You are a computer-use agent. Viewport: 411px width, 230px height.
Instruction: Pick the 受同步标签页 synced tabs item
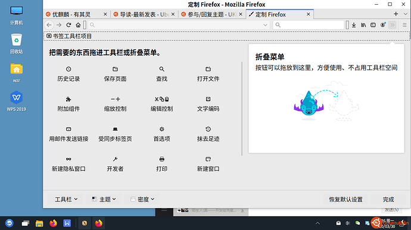pos(115,134)
